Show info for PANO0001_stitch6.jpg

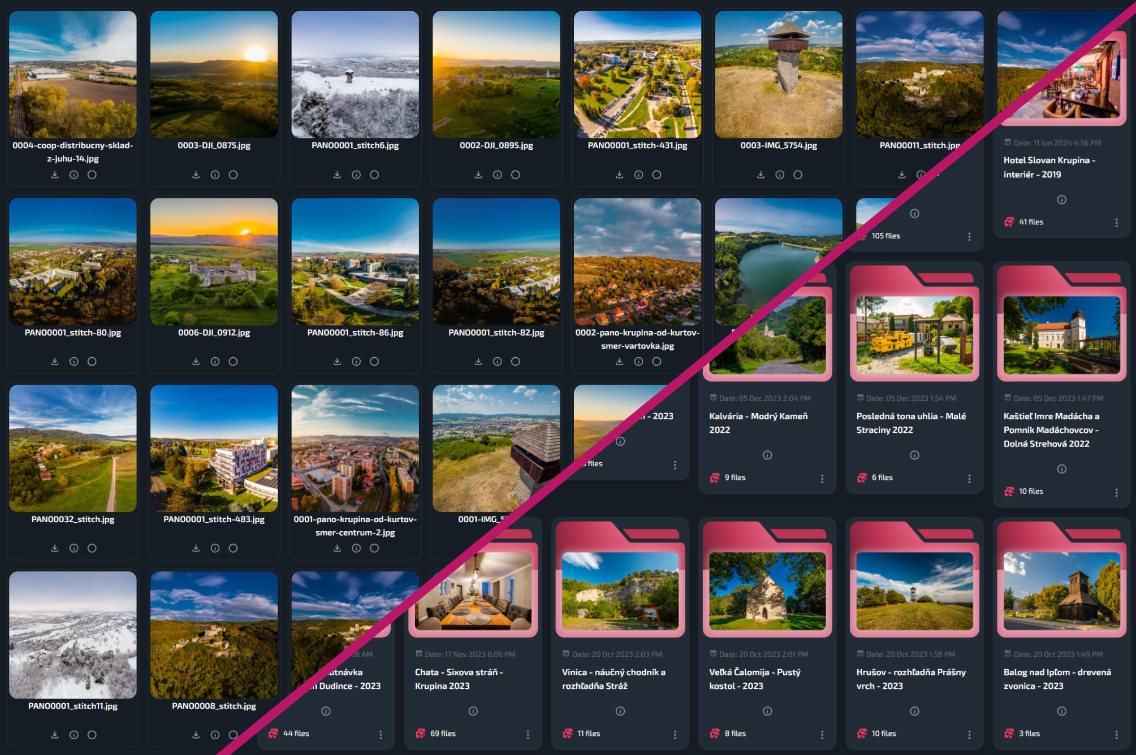[x=356, y=175]
